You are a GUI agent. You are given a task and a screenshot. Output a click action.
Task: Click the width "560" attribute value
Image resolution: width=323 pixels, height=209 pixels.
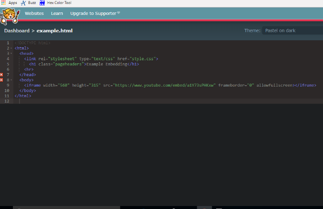tap(64, 85)
